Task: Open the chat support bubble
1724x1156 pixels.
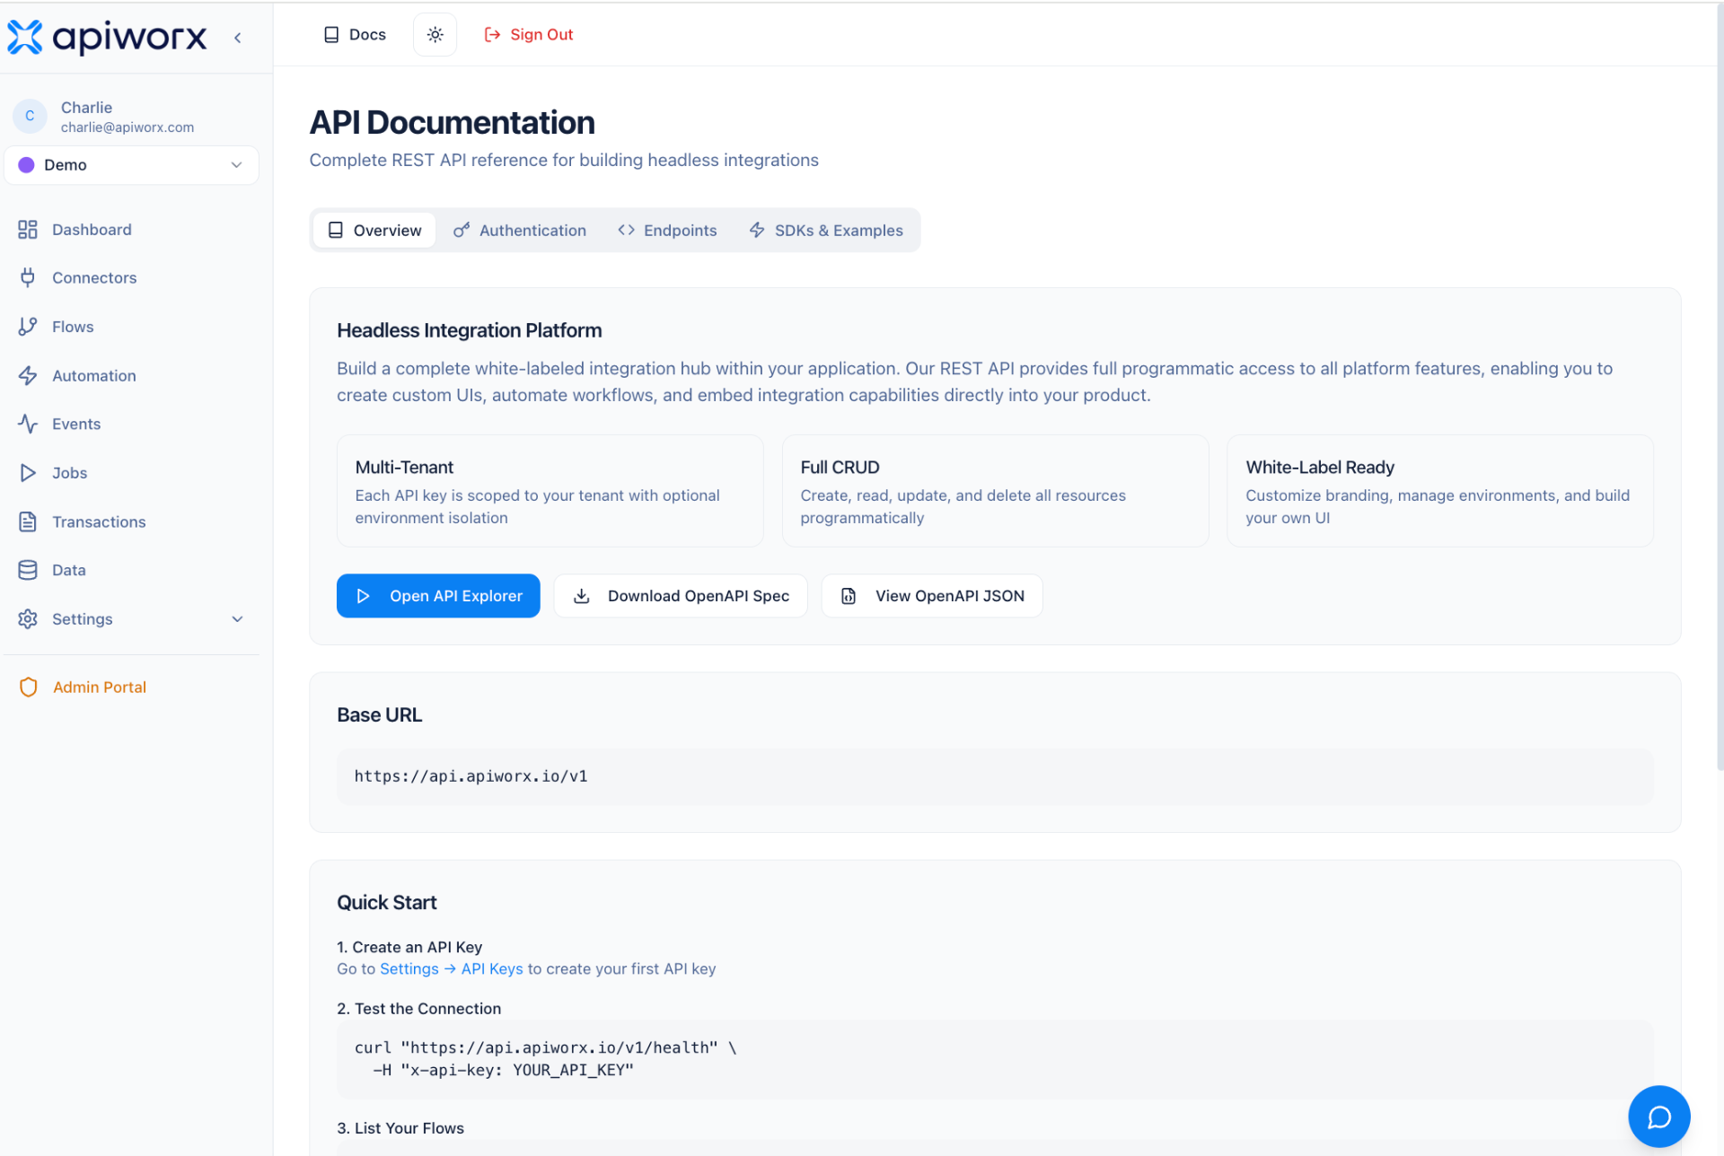Action: click(x=1659, y=1117)
